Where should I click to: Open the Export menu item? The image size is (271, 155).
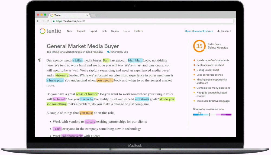pos(93,31)
